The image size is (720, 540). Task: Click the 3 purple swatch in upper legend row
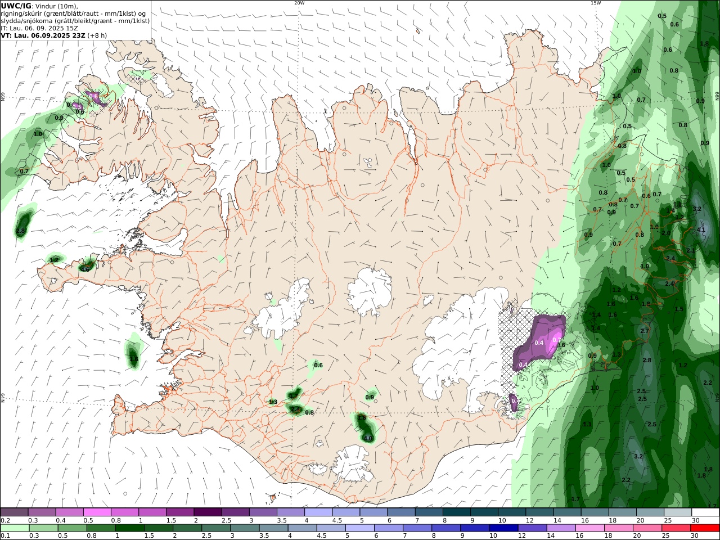pos(263,512)
